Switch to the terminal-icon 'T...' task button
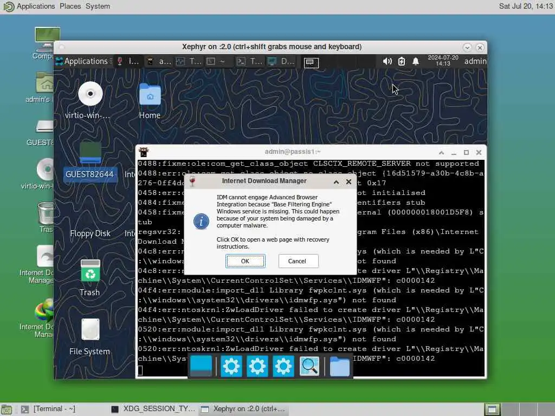The image size is (555, 416). click(249, 62)
